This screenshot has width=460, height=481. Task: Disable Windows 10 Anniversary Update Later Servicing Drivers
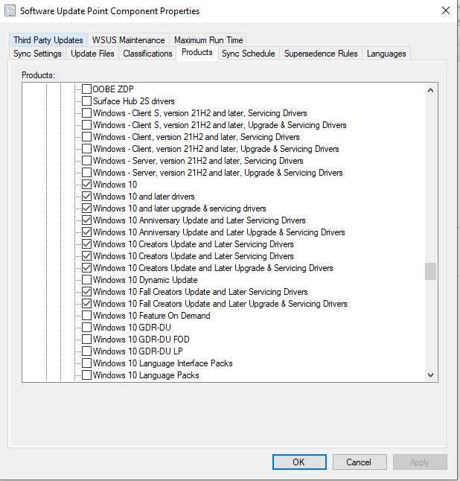pyautogui.click(x=87, y=220)
